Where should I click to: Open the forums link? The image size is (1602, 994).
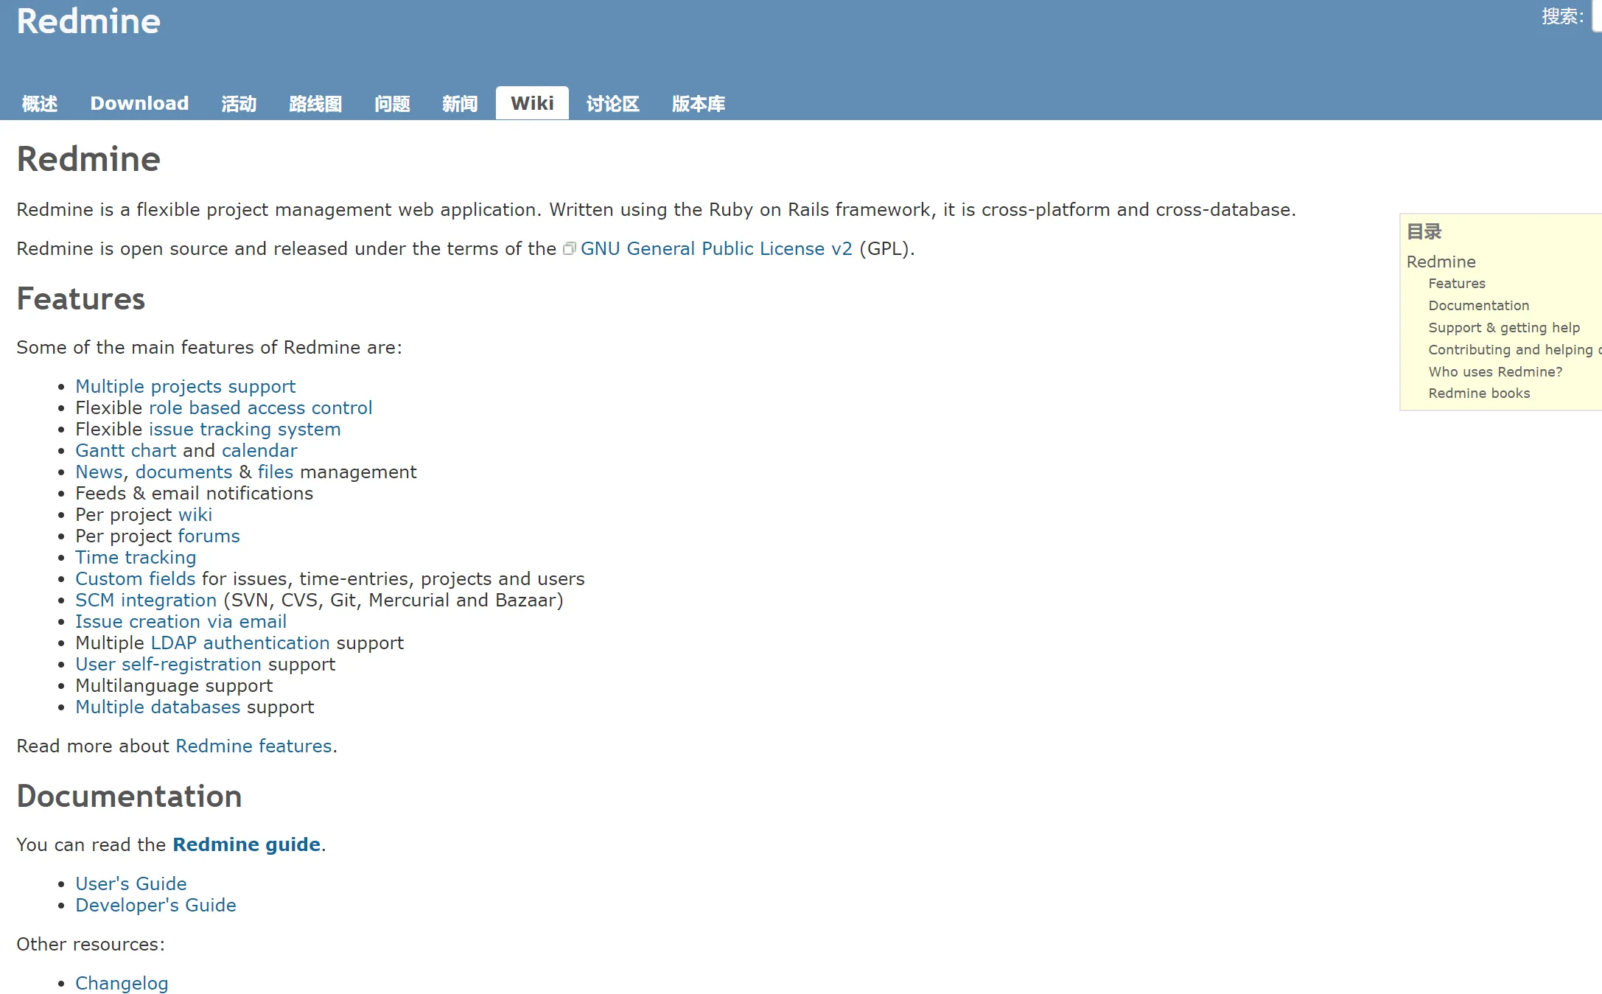209,536
